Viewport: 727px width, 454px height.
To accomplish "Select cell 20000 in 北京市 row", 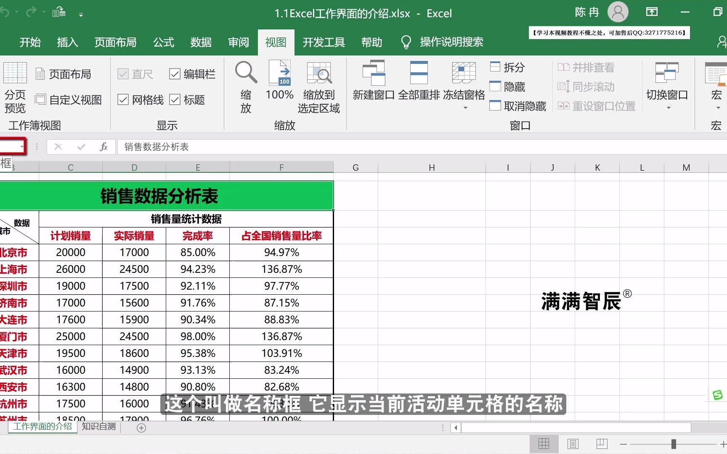I will tap(71, 252).
